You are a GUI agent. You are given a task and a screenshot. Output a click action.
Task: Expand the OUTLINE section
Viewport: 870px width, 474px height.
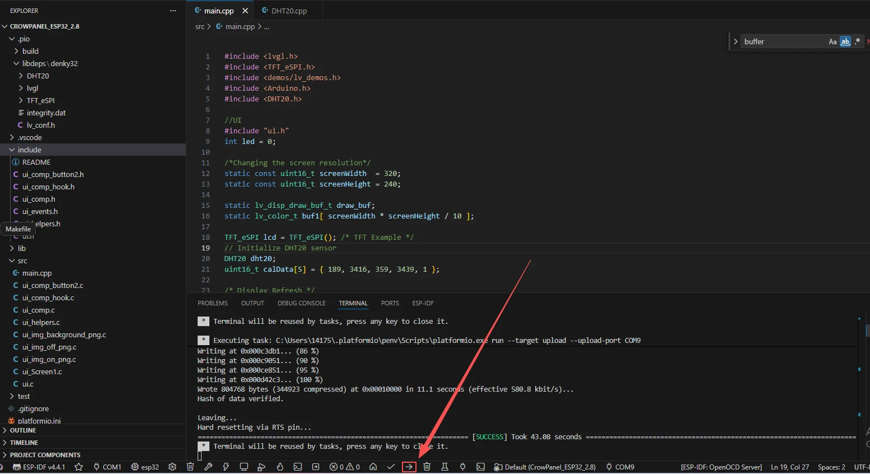tap(23, 430)
